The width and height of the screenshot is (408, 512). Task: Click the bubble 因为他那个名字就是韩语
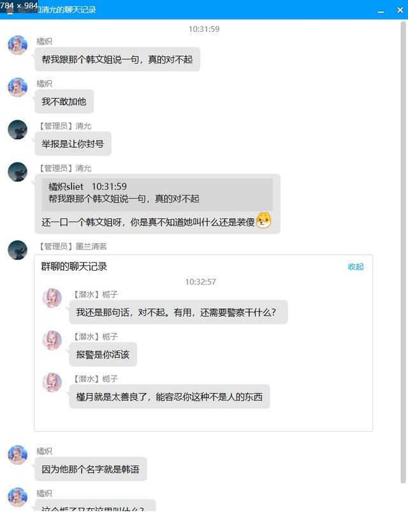(x=91, y=469)
